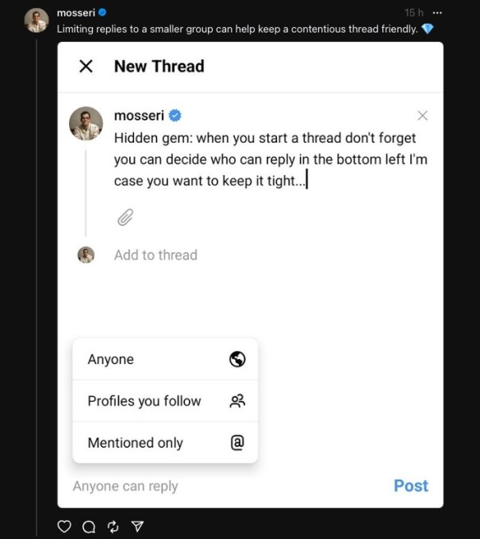The width and height of the screenshot is (480, 539).
Task: Choose the Profiles you follow option
Action: pyautogui.click(x=144, y=401)
